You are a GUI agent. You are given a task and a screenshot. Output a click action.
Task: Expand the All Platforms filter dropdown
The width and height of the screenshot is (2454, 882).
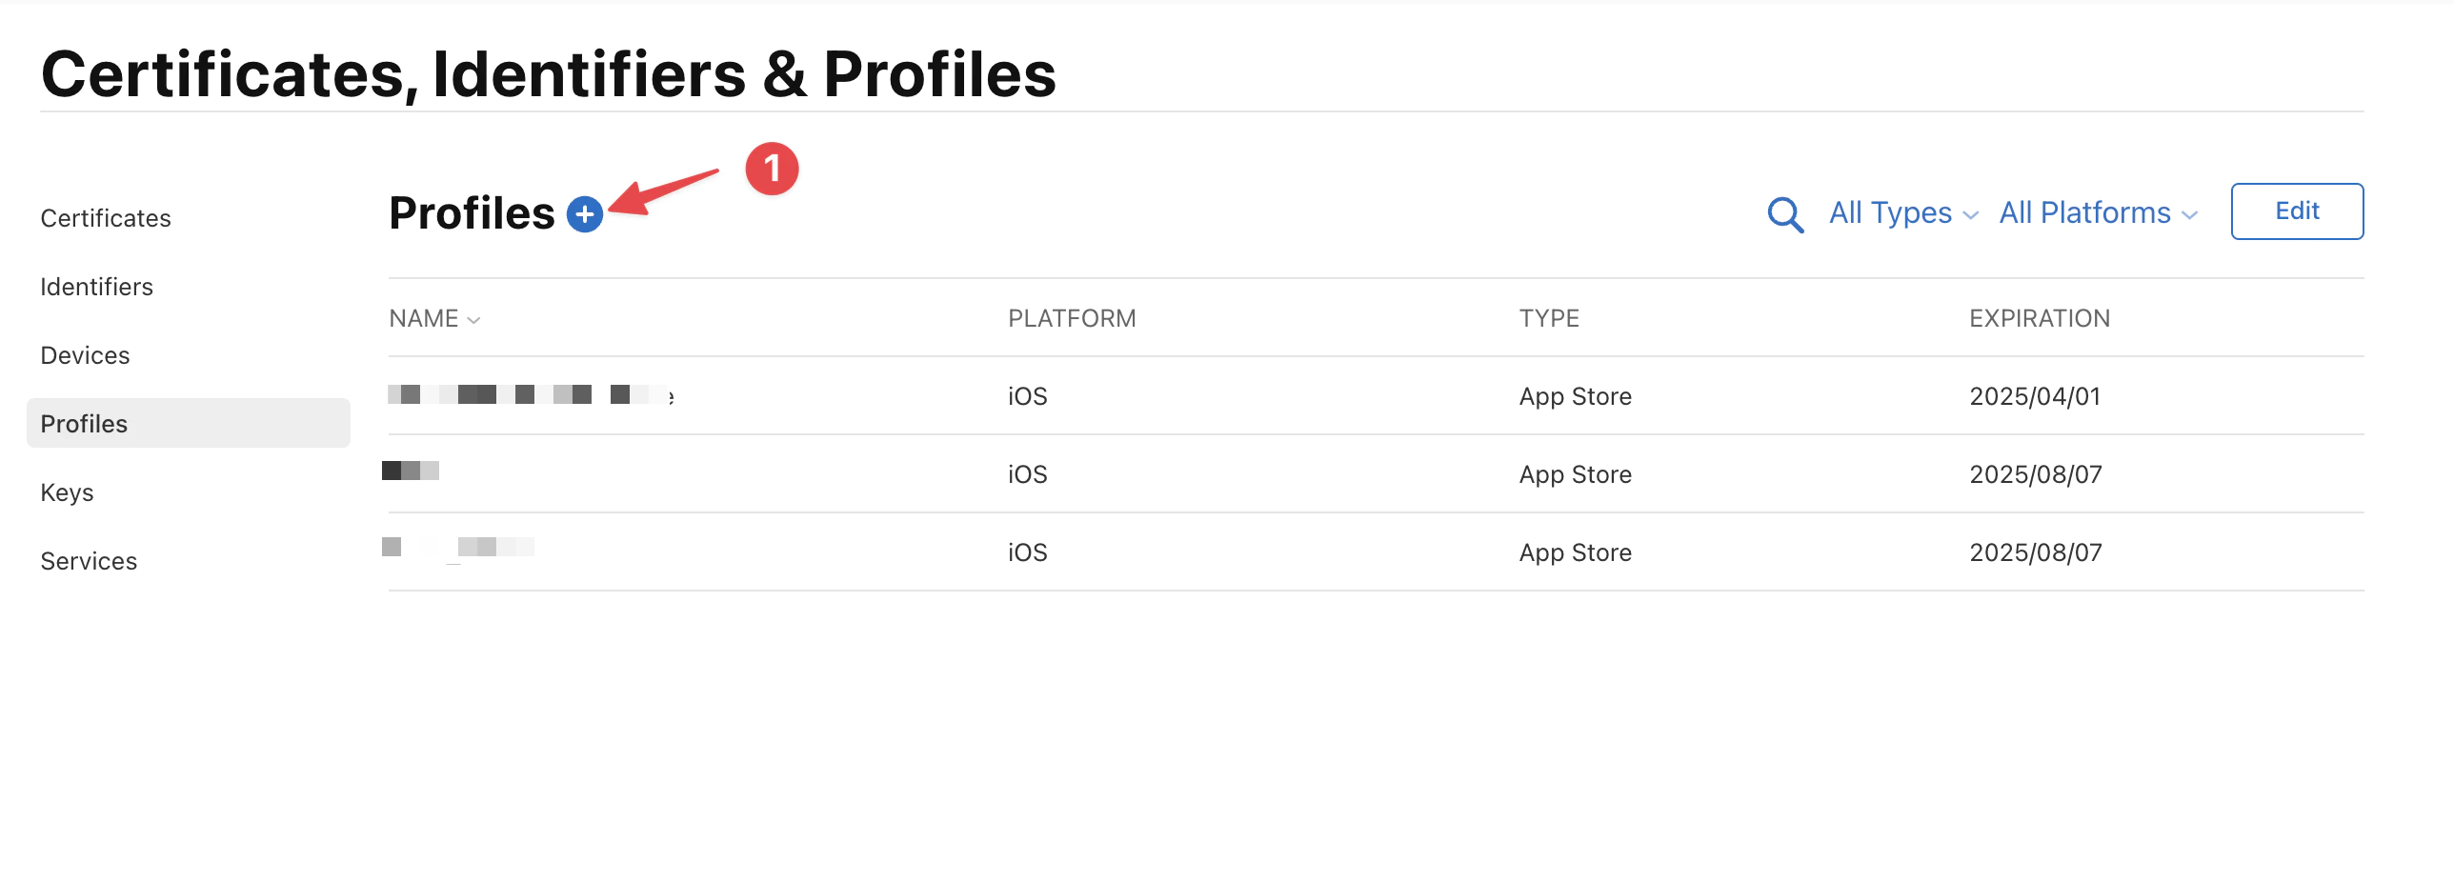click(x=2097, y=213)
